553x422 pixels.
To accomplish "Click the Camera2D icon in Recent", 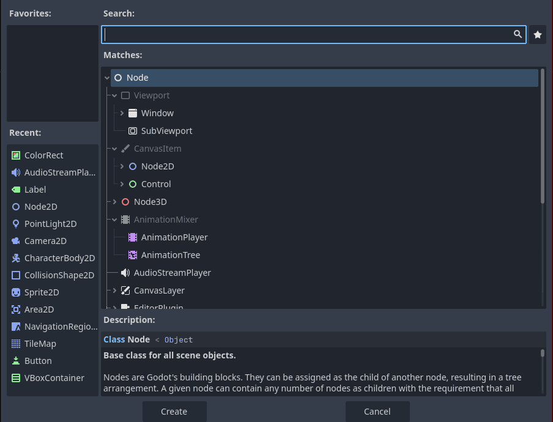I will click(16, 241).
